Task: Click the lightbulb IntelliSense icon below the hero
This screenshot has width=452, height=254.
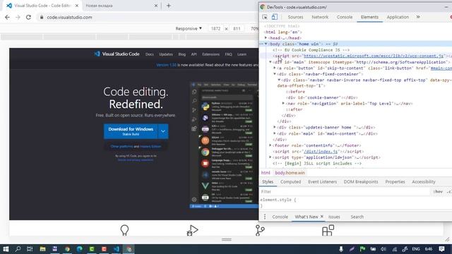Action: point(124,230)
